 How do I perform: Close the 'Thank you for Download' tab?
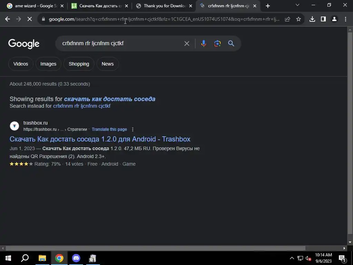[191, 6]
